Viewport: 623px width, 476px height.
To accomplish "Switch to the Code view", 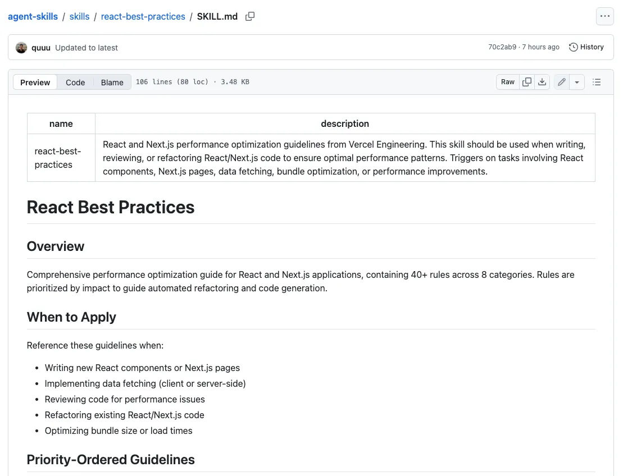I will tap(75, 83).
